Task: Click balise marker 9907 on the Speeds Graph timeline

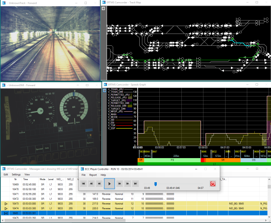Action: pyautogui.click(x=237, y=151)
